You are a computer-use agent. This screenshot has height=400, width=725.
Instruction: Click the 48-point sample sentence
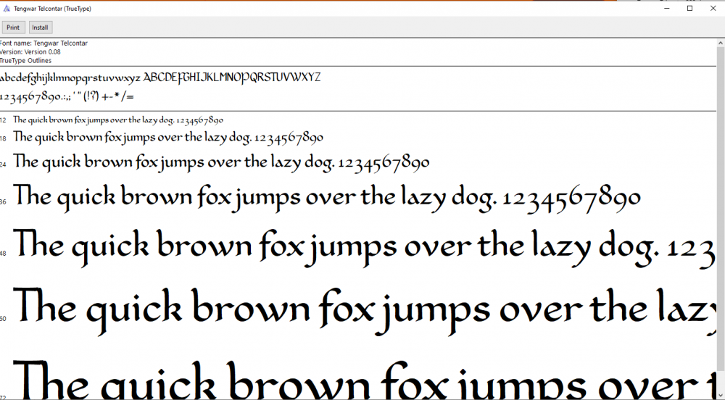tap(365, 249)
